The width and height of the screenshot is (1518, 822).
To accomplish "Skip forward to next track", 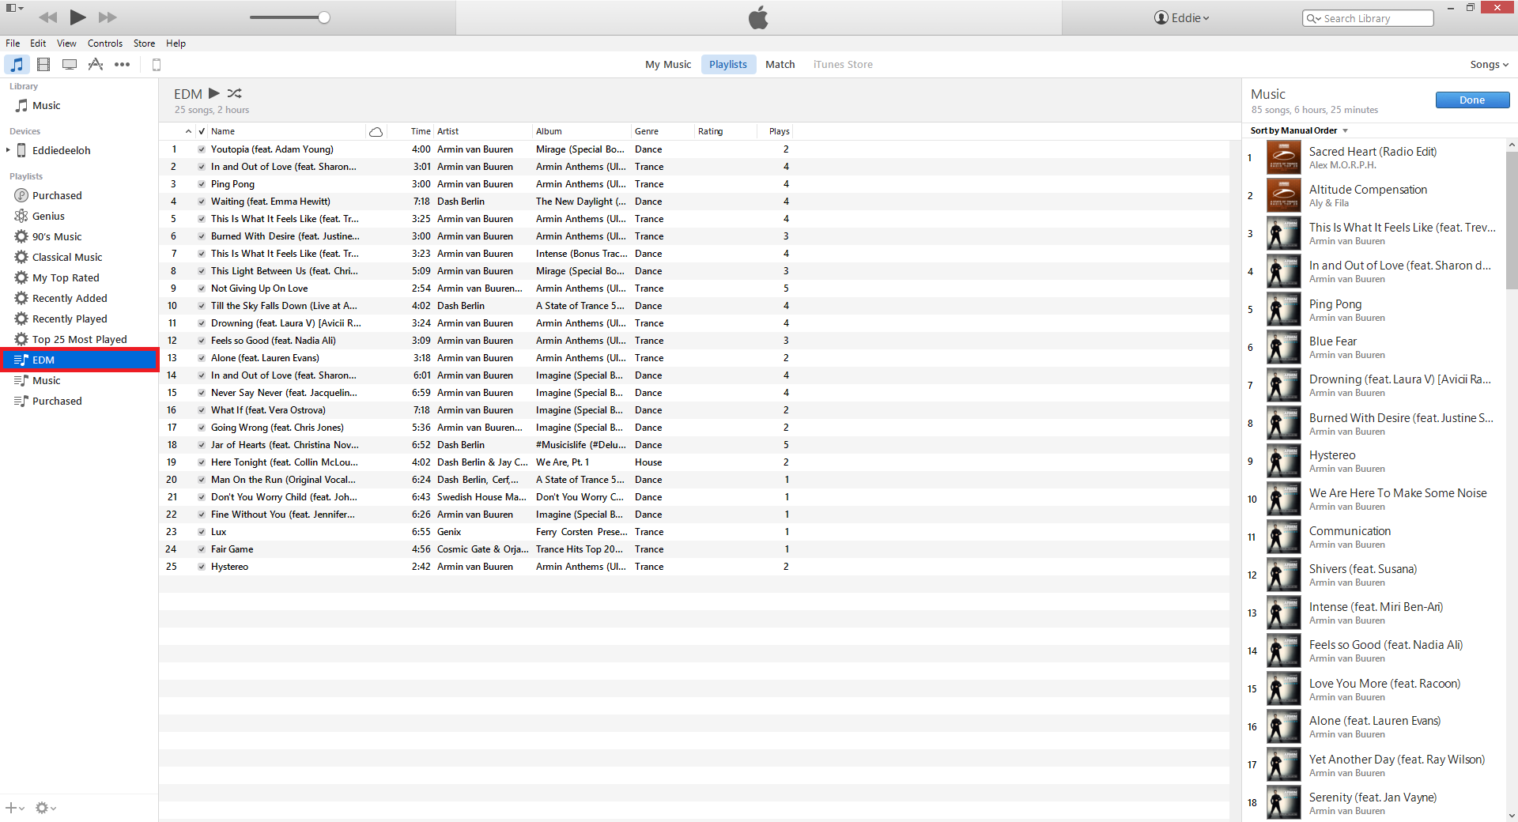I will (108, 17).
